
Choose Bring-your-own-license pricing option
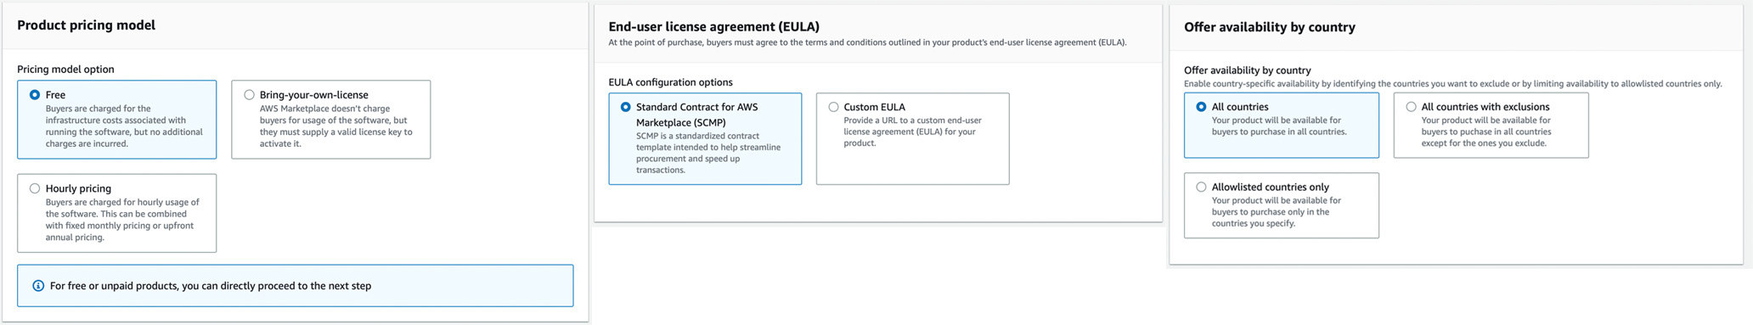coord(249,95)
